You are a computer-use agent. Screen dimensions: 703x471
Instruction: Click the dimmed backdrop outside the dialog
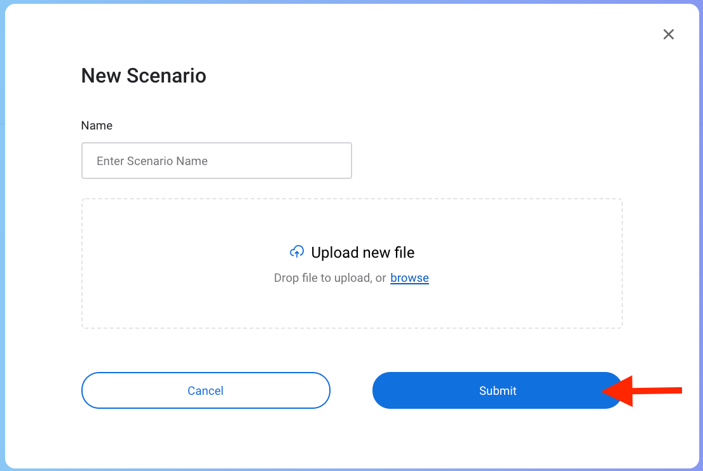[x=3, y=224]
